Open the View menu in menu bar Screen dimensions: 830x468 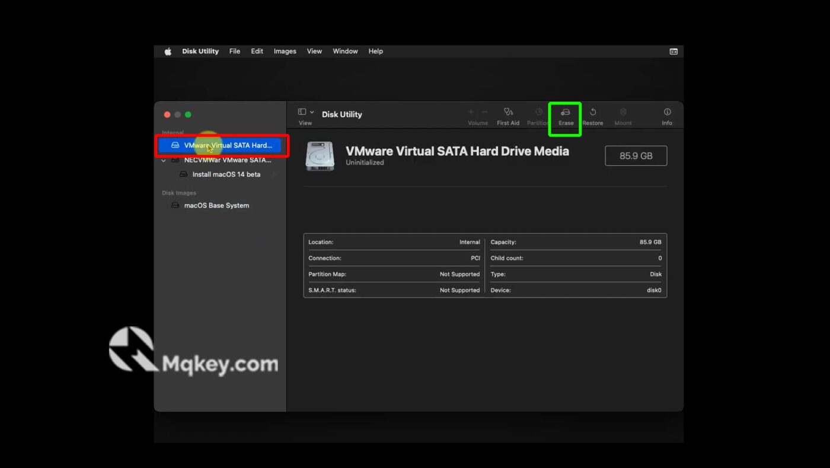click(314, 52)
